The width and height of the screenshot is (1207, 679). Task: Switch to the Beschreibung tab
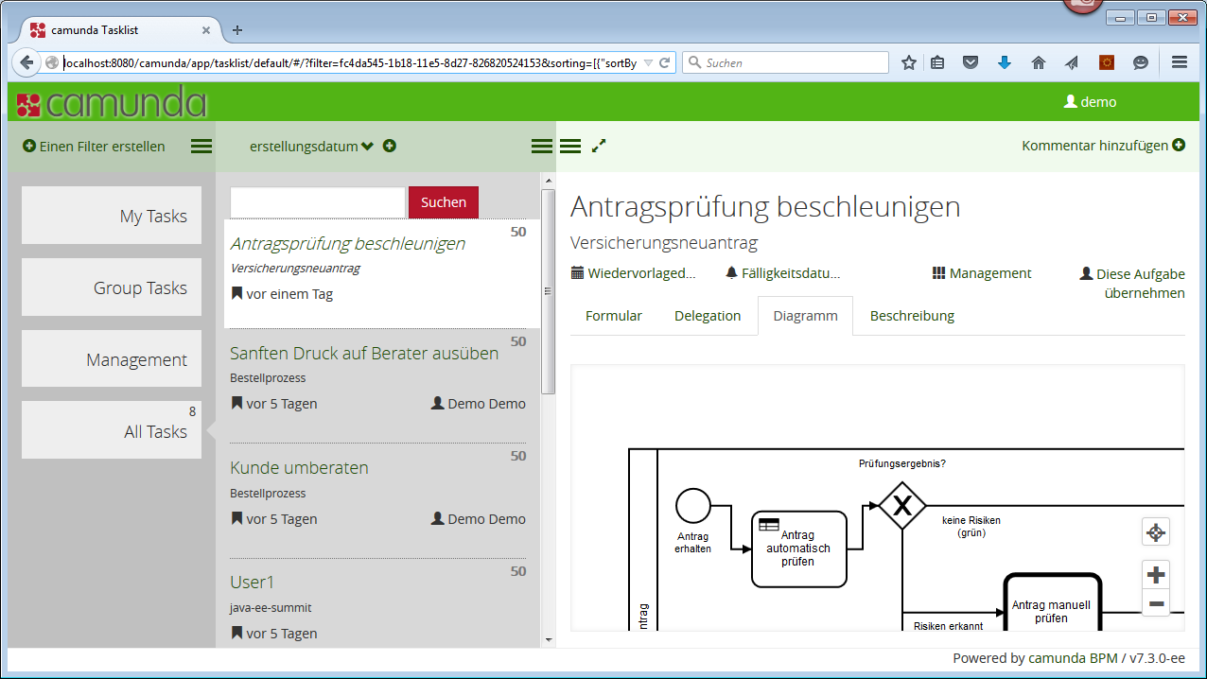point(912,316)
